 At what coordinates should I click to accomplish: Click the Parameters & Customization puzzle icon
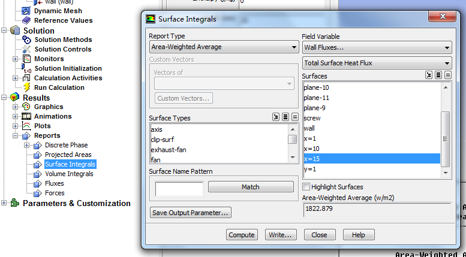point(14,203)
